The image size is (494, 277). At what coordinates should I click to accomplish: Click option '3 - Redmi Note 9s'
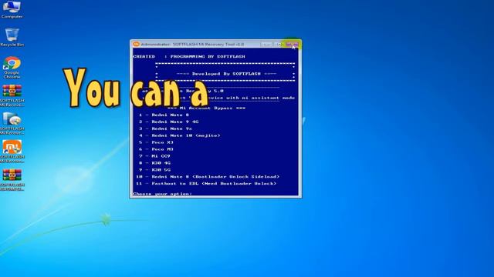pos(165,128)
